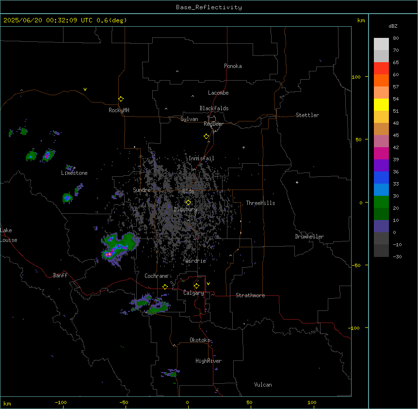Click the Ponoka town label
Viewport: 418px width, 409px height.
[233, 66]
